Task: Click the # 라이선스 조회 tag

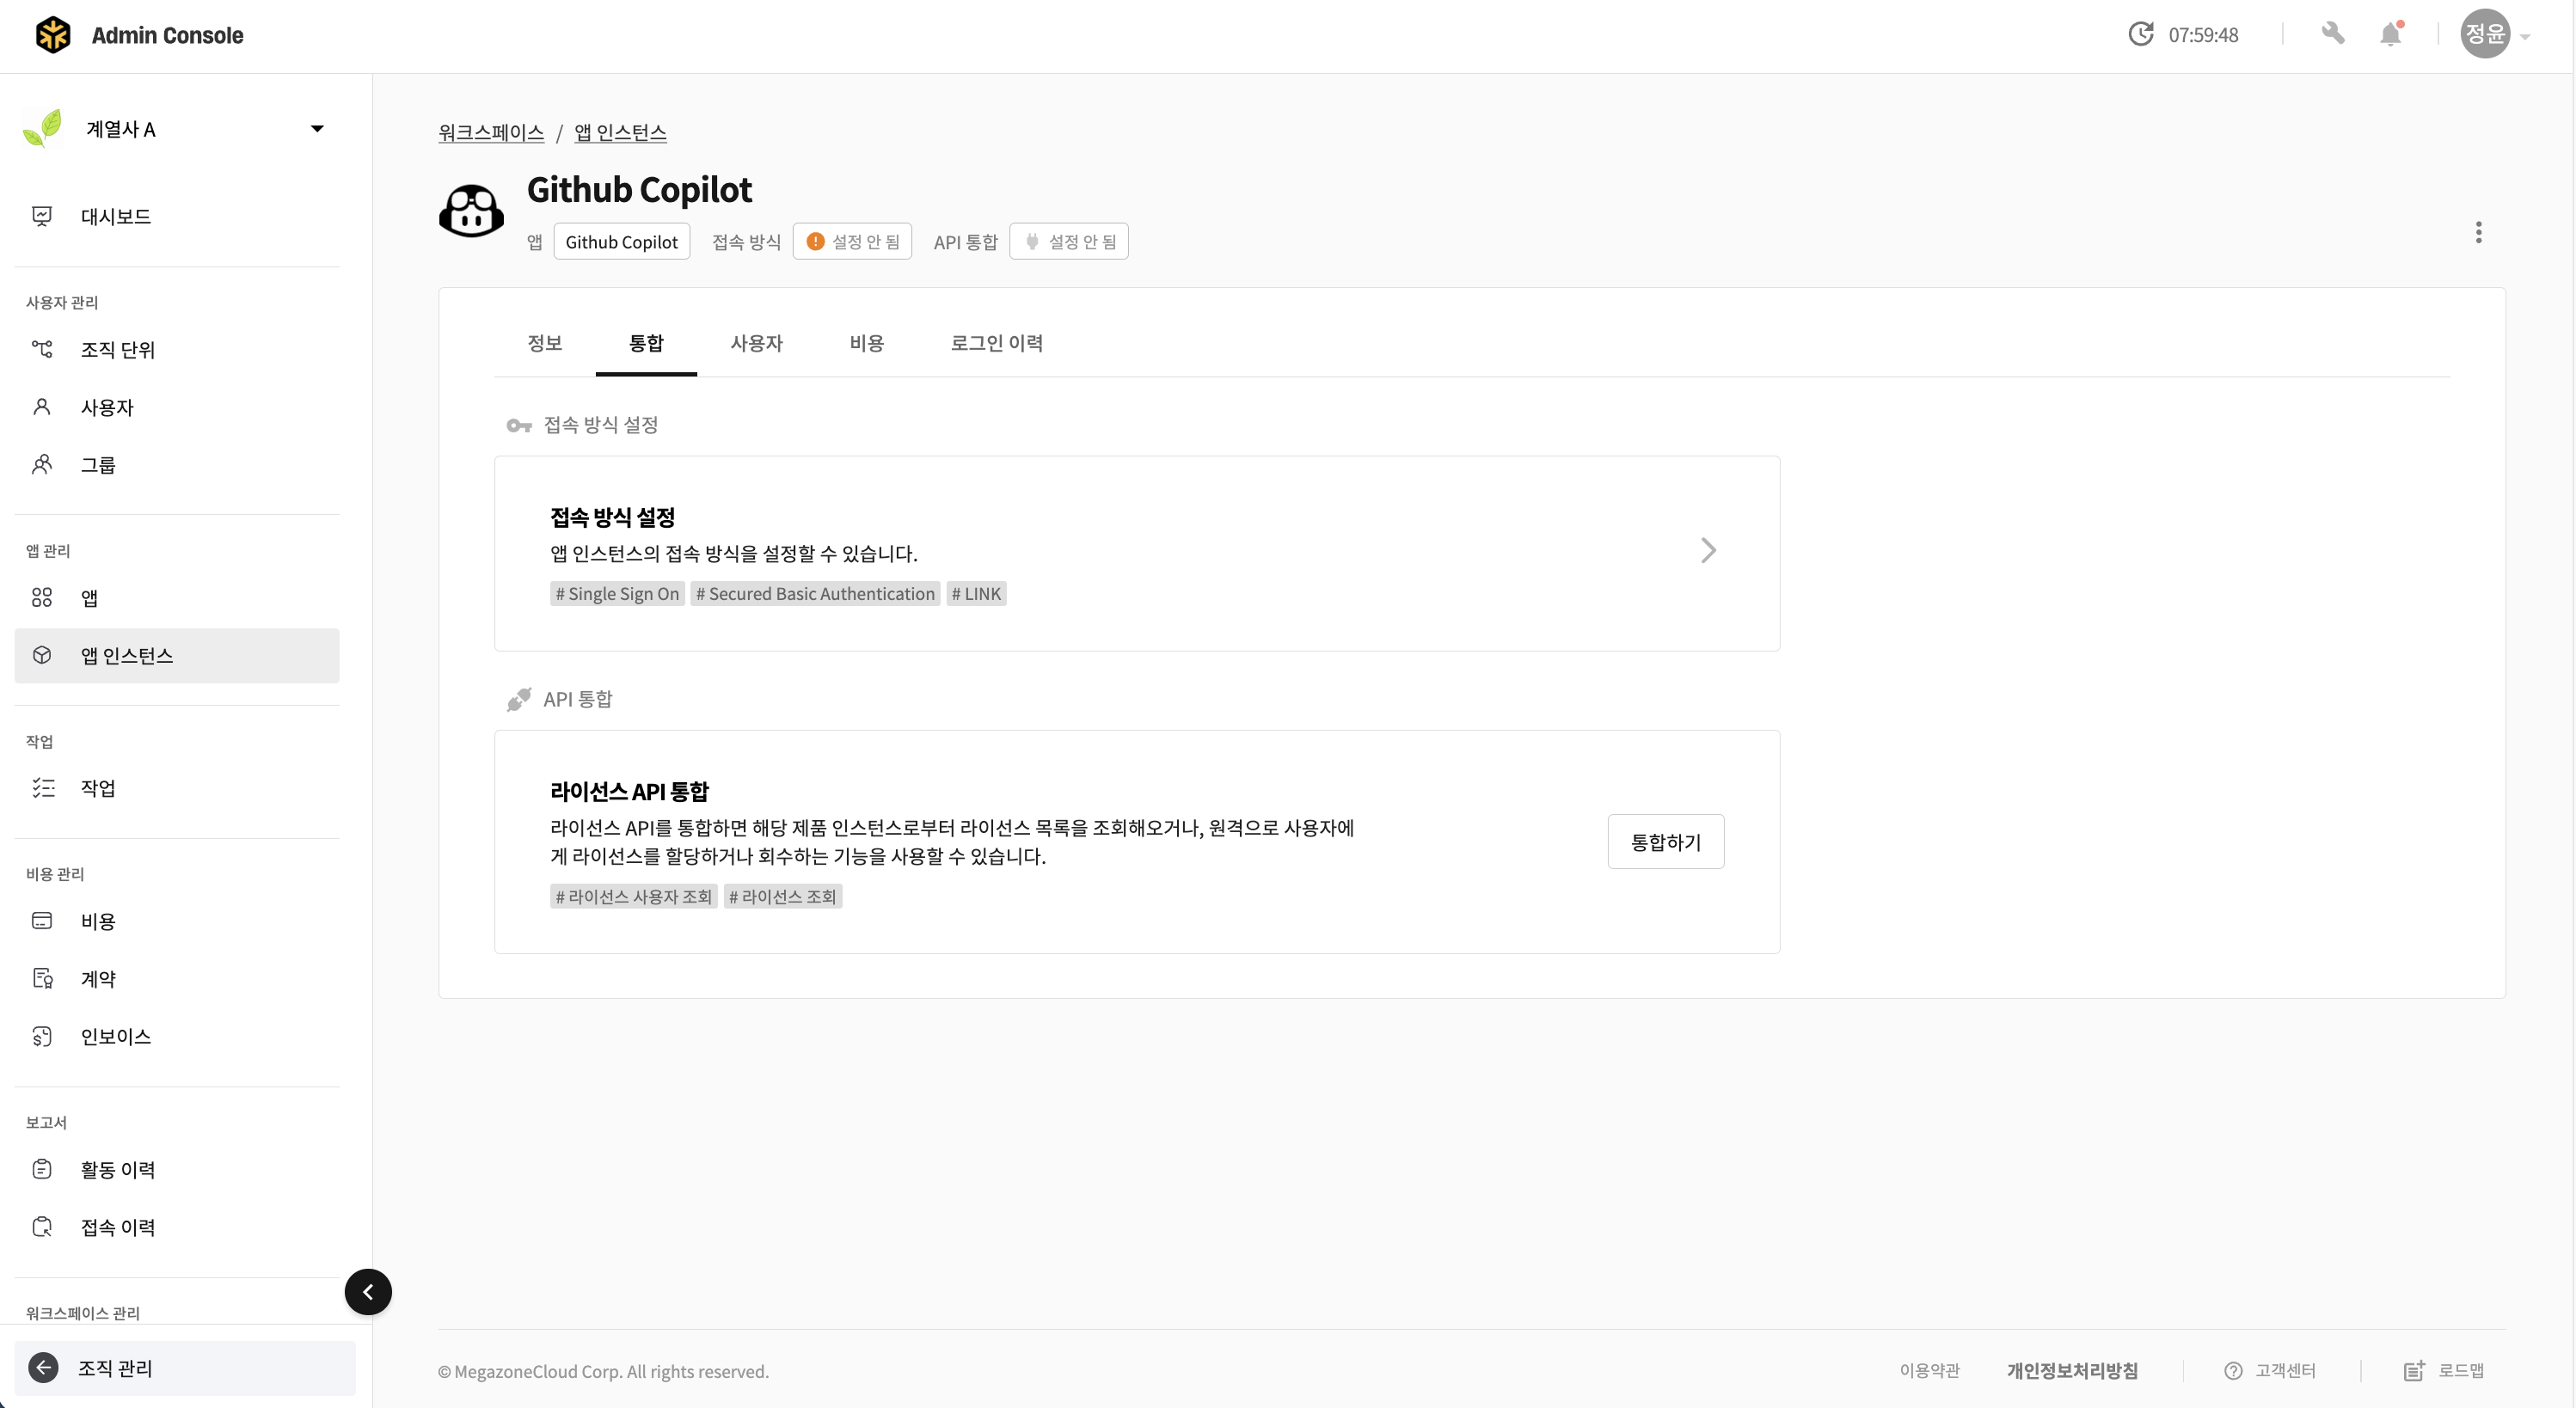Action: (x=782, y=897)
